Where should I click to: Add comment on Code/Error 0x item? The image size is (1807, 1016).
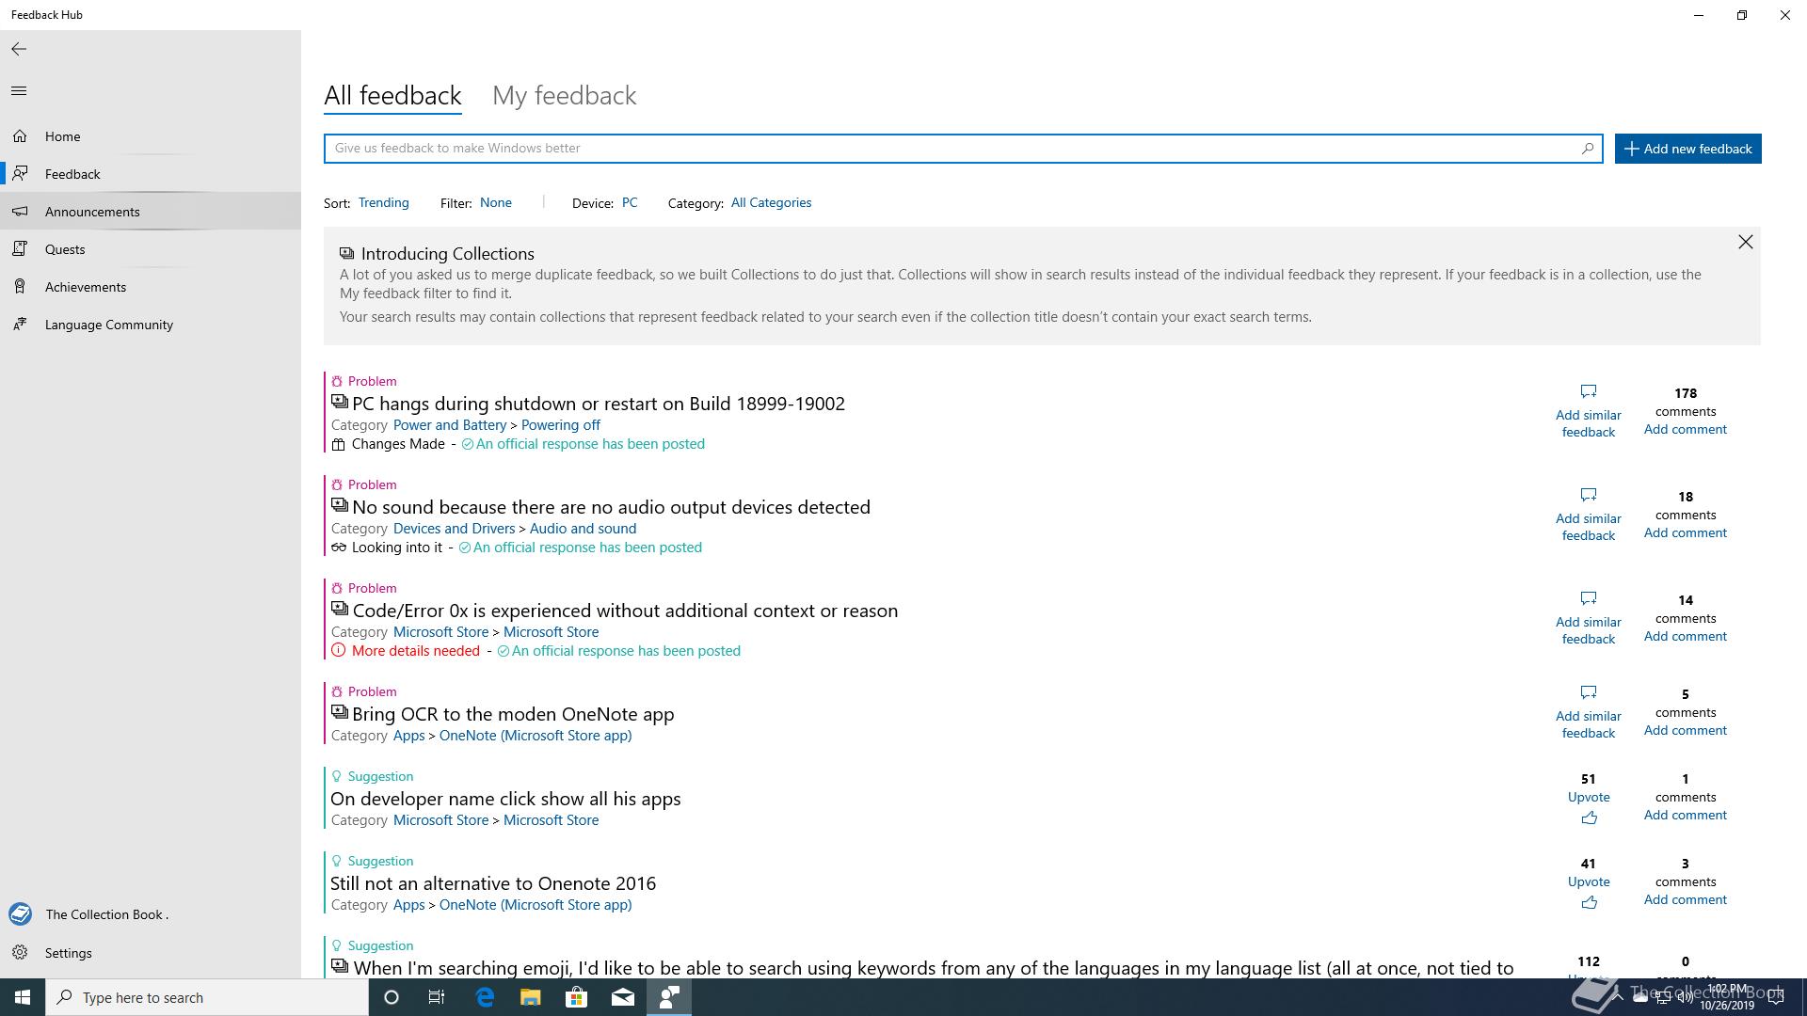(1685, 636)
